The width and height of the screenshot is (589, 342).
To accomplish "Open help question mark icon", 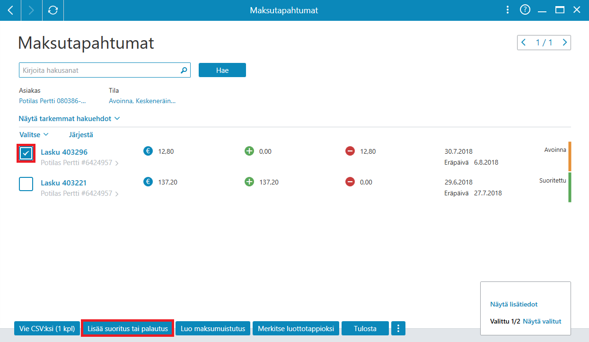I will 525,10.
